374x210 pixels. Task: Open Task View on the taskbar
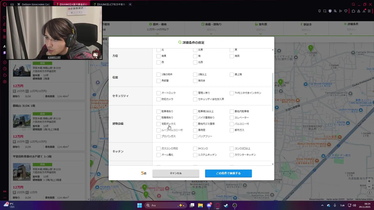pos(192,205)
